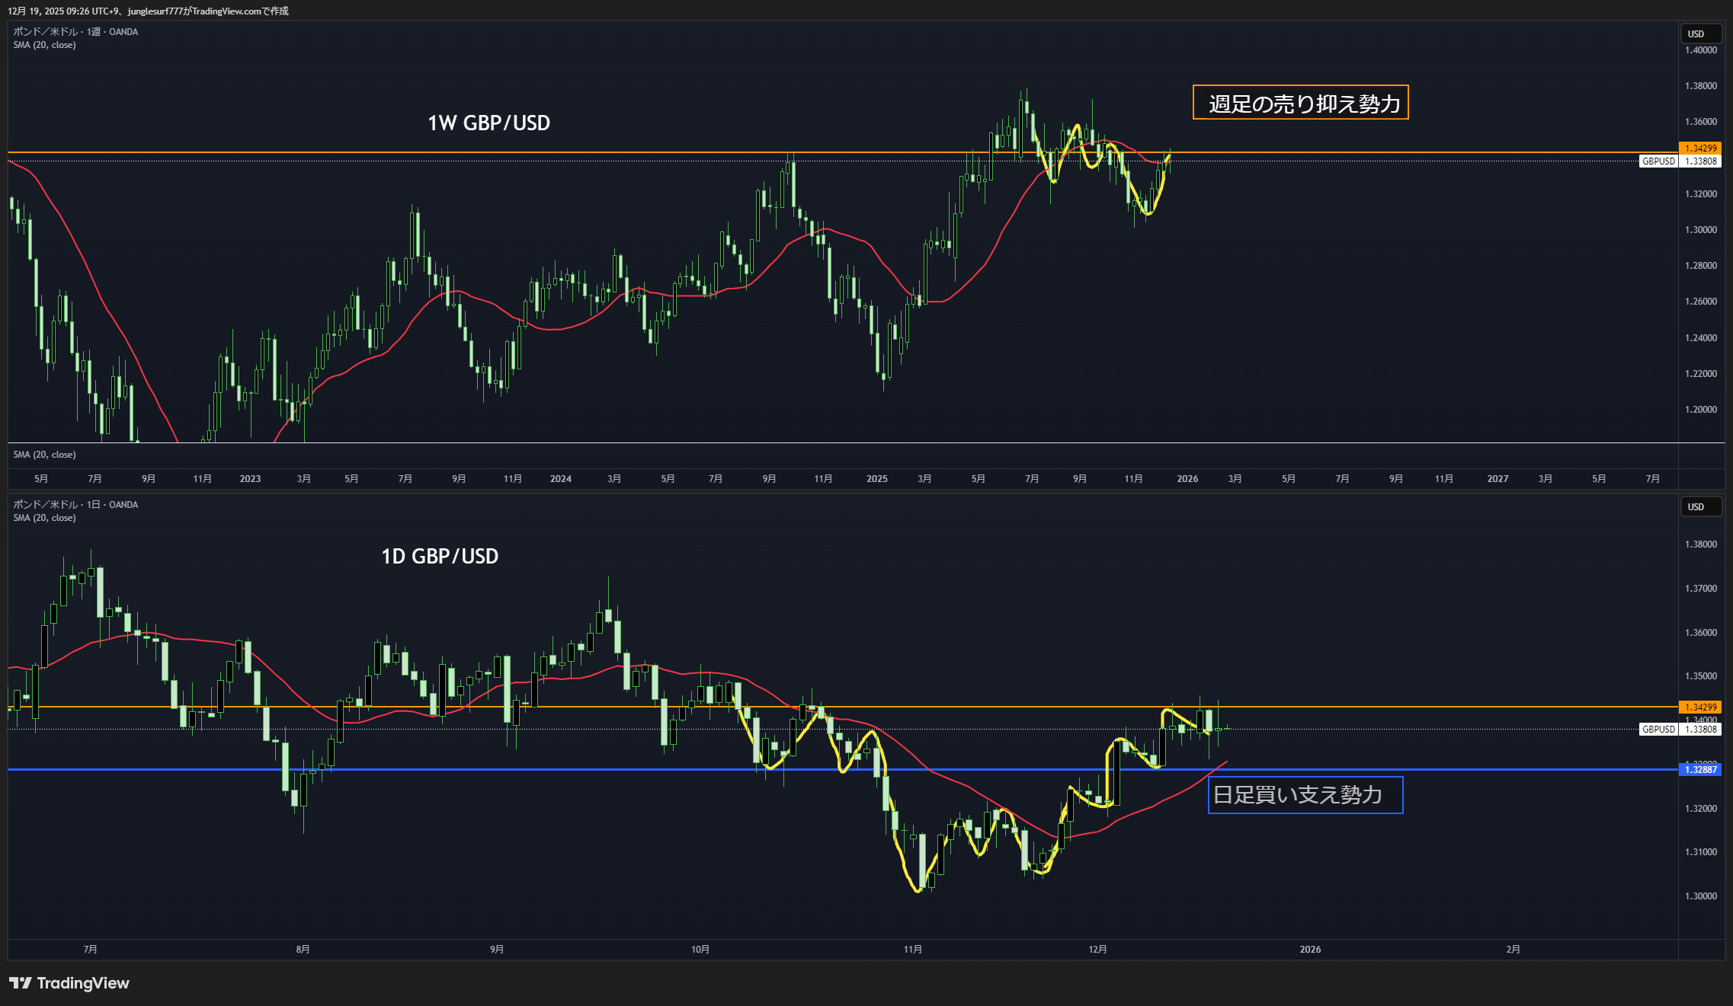The height and width of the screenshot is (1006, 1733).
Task: Click the 12月 label on the daily time axis
Action: 1097,950
